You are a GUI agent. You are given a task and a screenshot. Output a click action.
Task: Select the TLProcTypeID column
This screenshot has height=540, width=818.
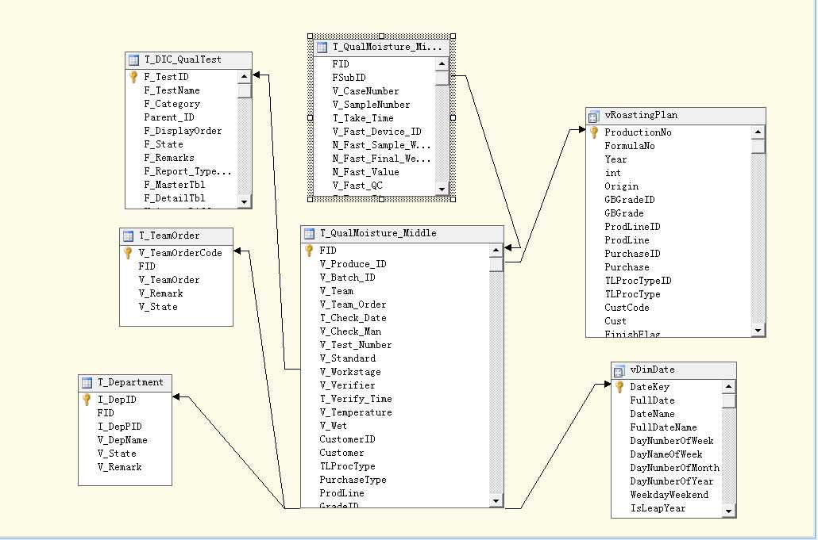coord(638,281)
